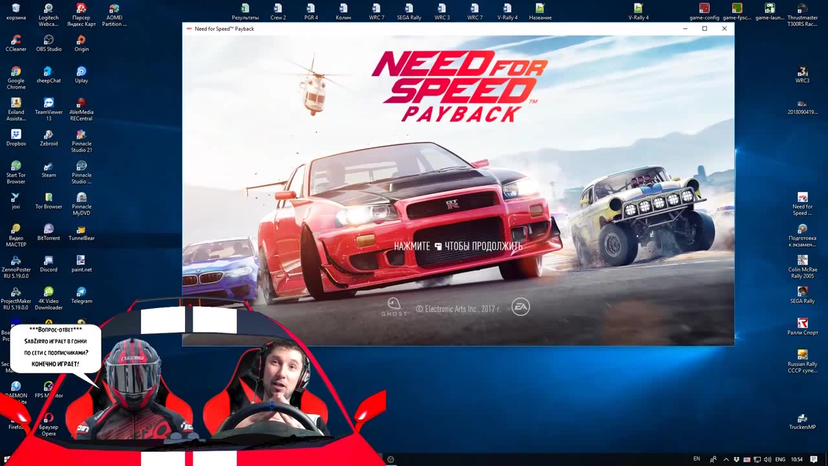This screenshot has width=828, height=466.
Task: Maximize the Need for Speed Payback window
Action: coord(704,28)
